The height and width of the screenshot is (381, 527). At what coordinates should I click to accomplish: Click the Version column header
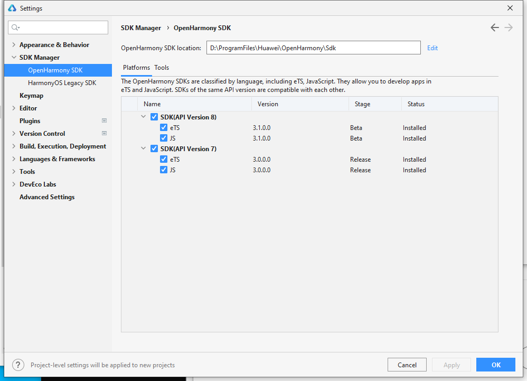coord(300,104)
